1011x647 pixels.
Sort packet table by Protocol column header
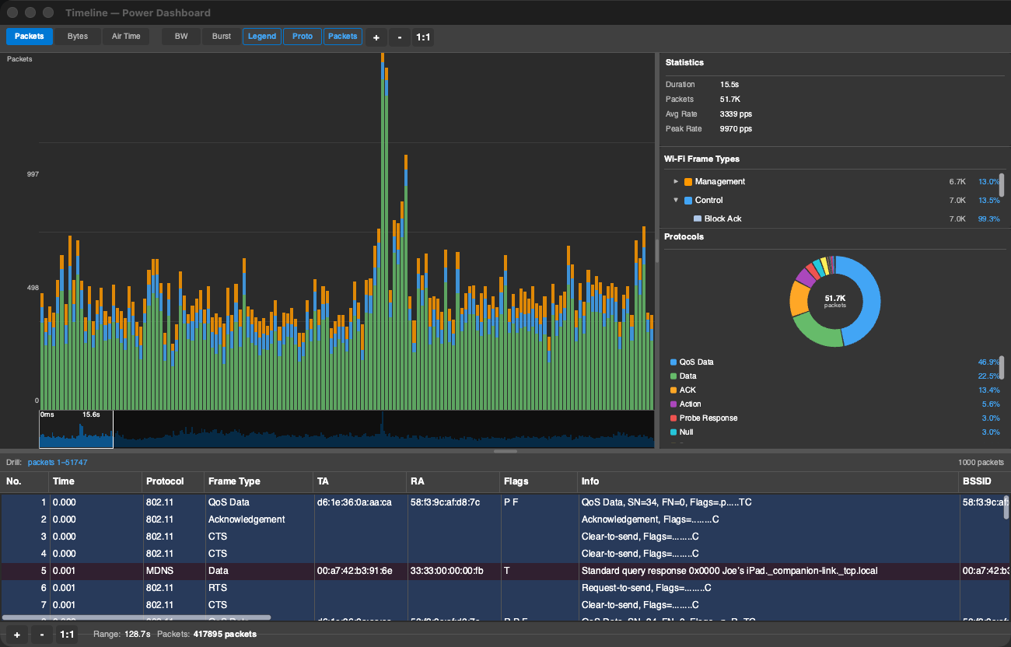point(165,481)
